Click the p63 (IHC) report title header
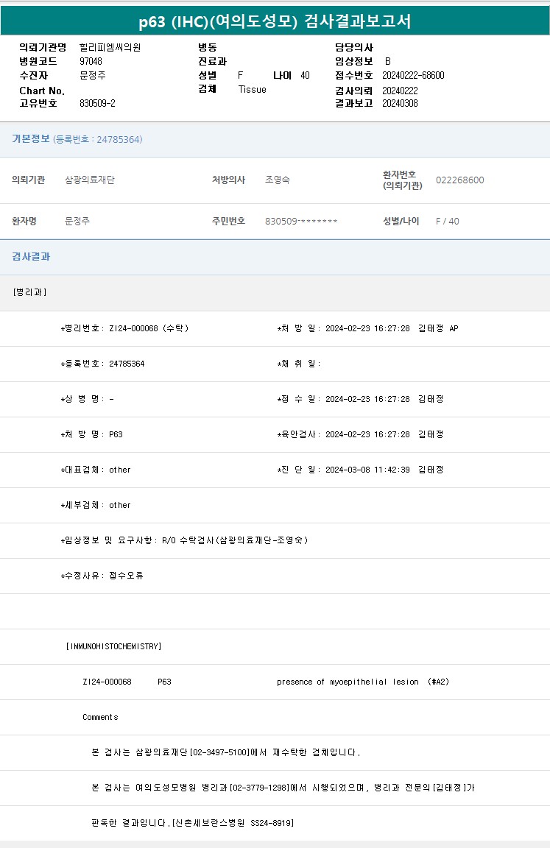The height and width of the screenshot is (848, 550). pos(275,21)
